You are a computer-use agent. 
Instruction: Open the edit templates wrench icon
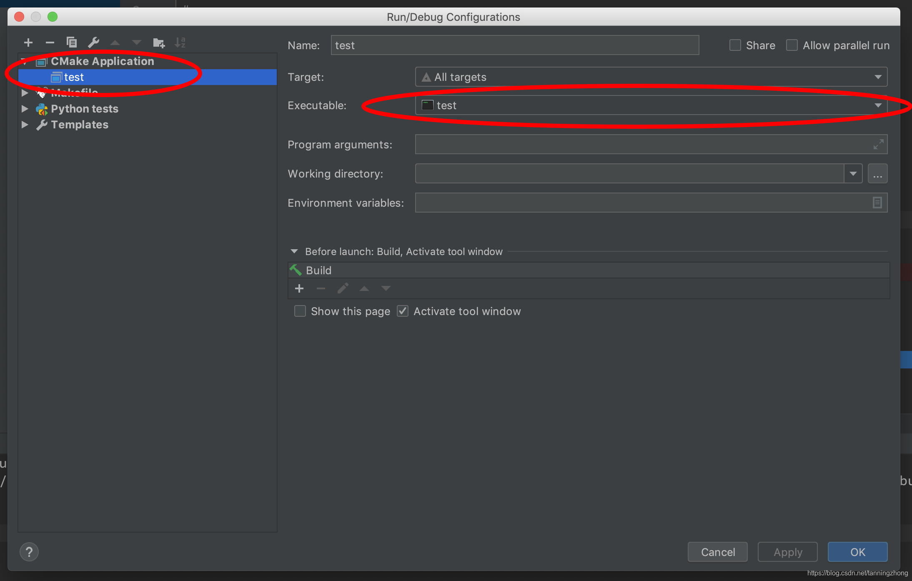[x=93, y=43]
